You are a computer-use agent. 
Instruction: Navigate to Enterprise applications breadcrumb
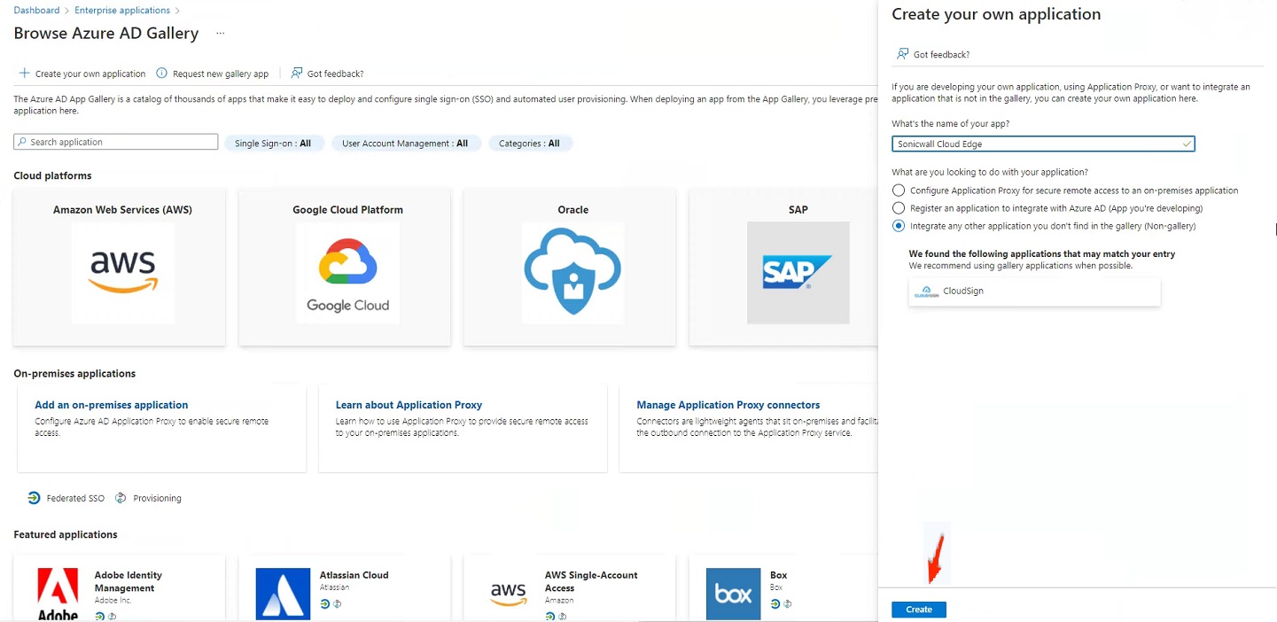point(122,11)
